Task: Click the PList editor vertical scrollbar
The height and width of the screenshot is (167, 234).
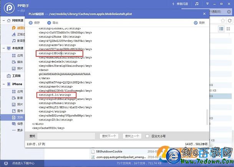Action: 207,117
